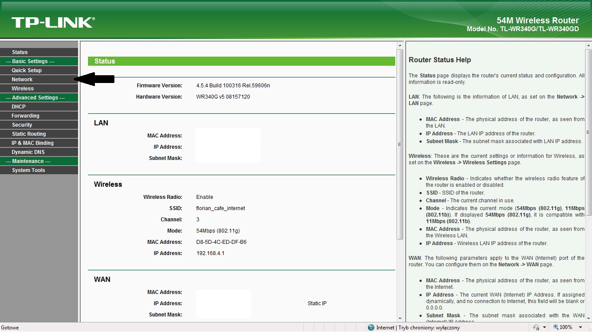Click the down arrow of the status frame scrollbar

400,318
